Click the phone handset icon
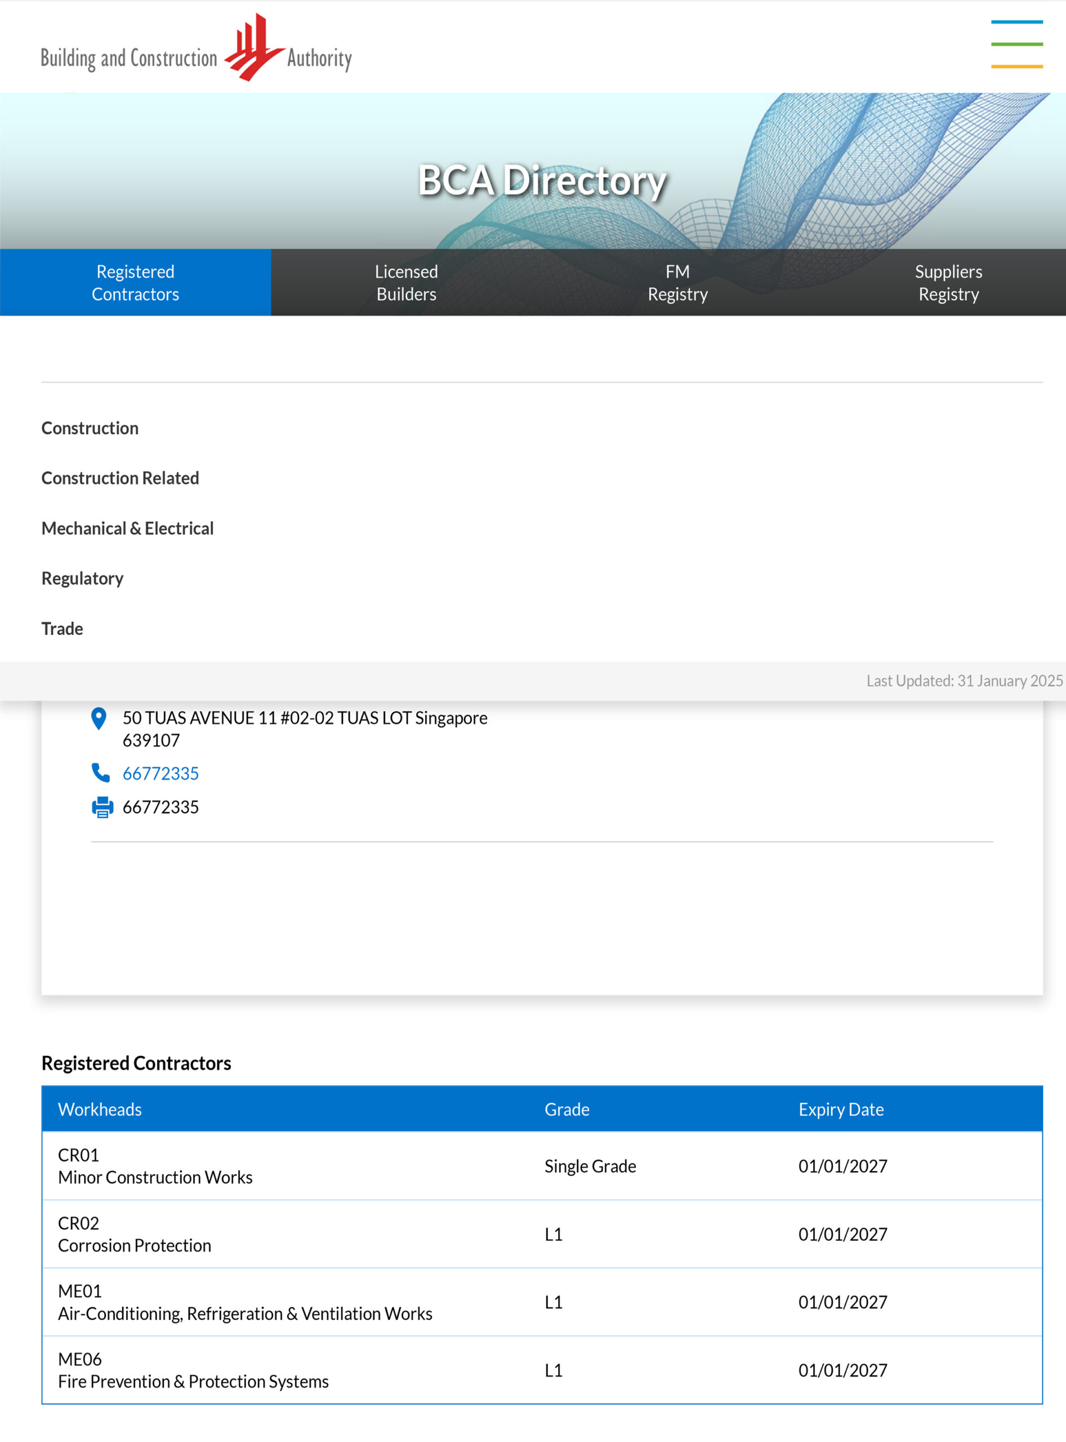Screen dimensions: 1066x1442 pos(101,773)
